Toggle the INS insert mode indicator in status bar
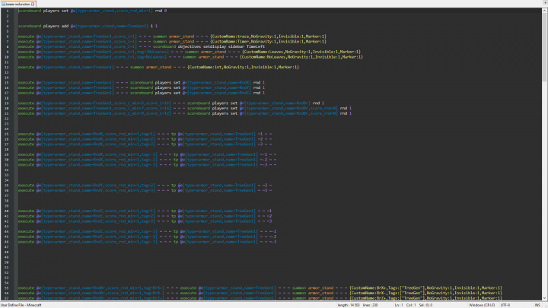This screenshot has height=308, width=548. [x=537, y=305]
